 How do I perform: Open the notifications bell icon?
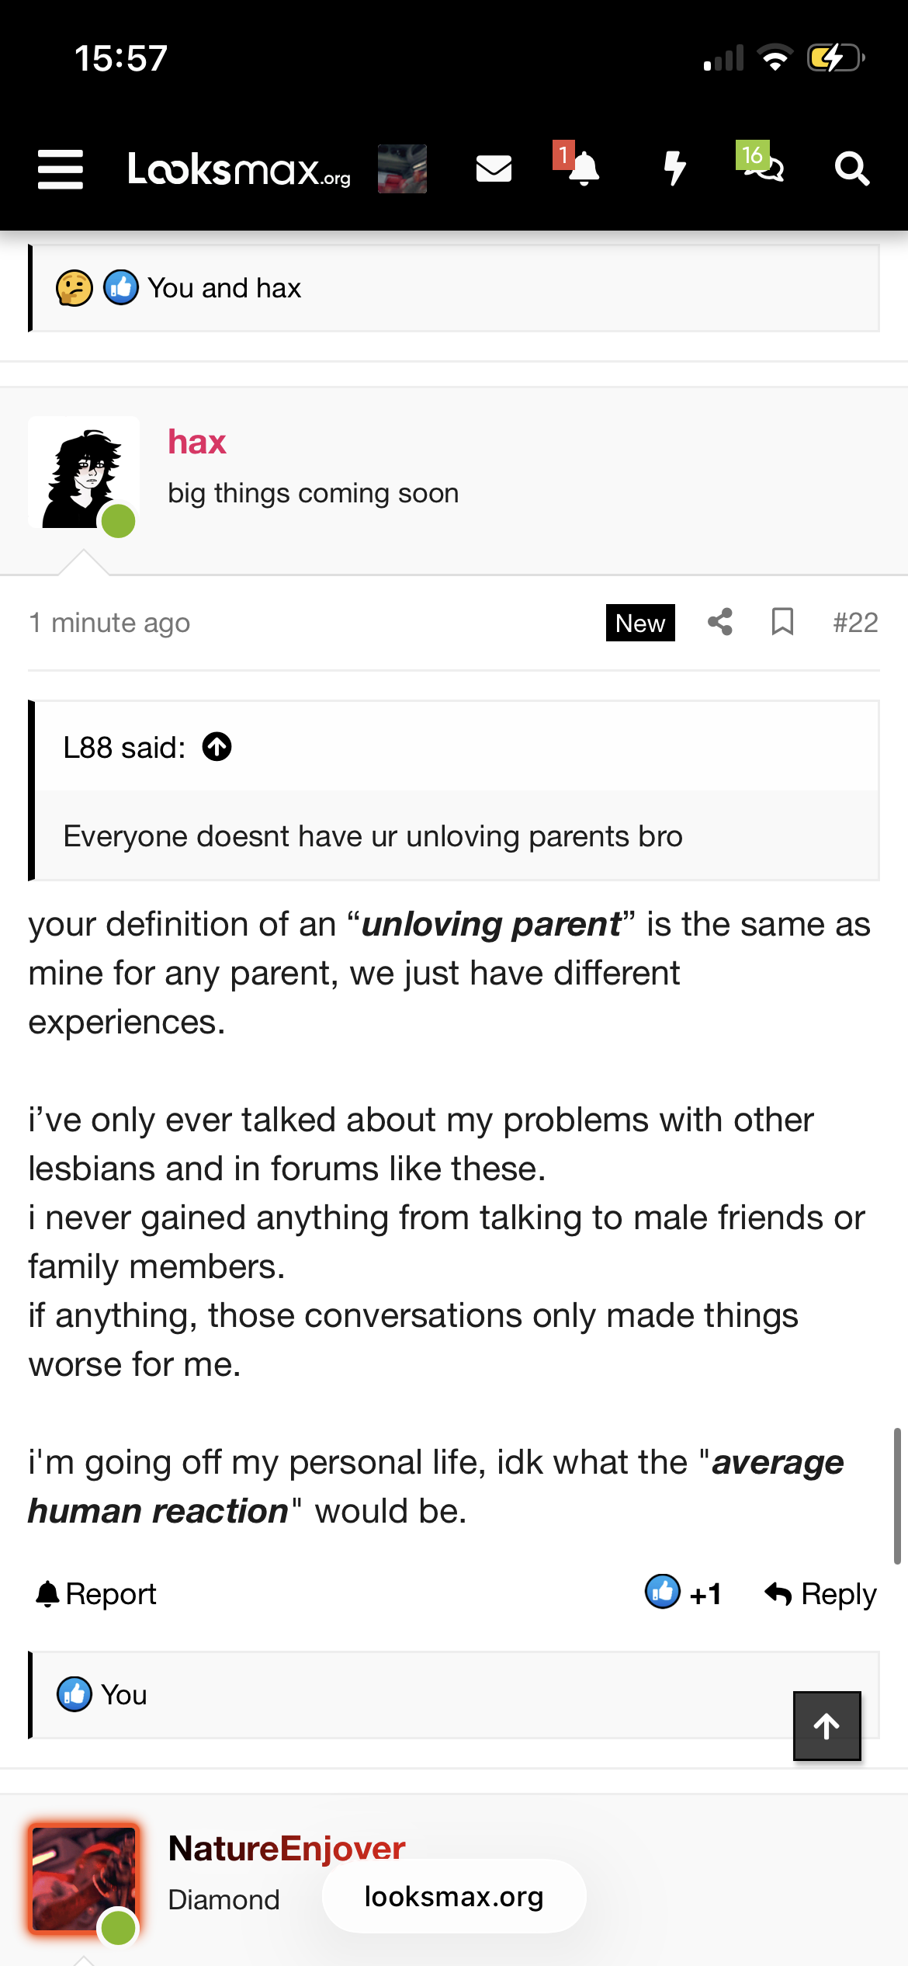coord(584,168)
